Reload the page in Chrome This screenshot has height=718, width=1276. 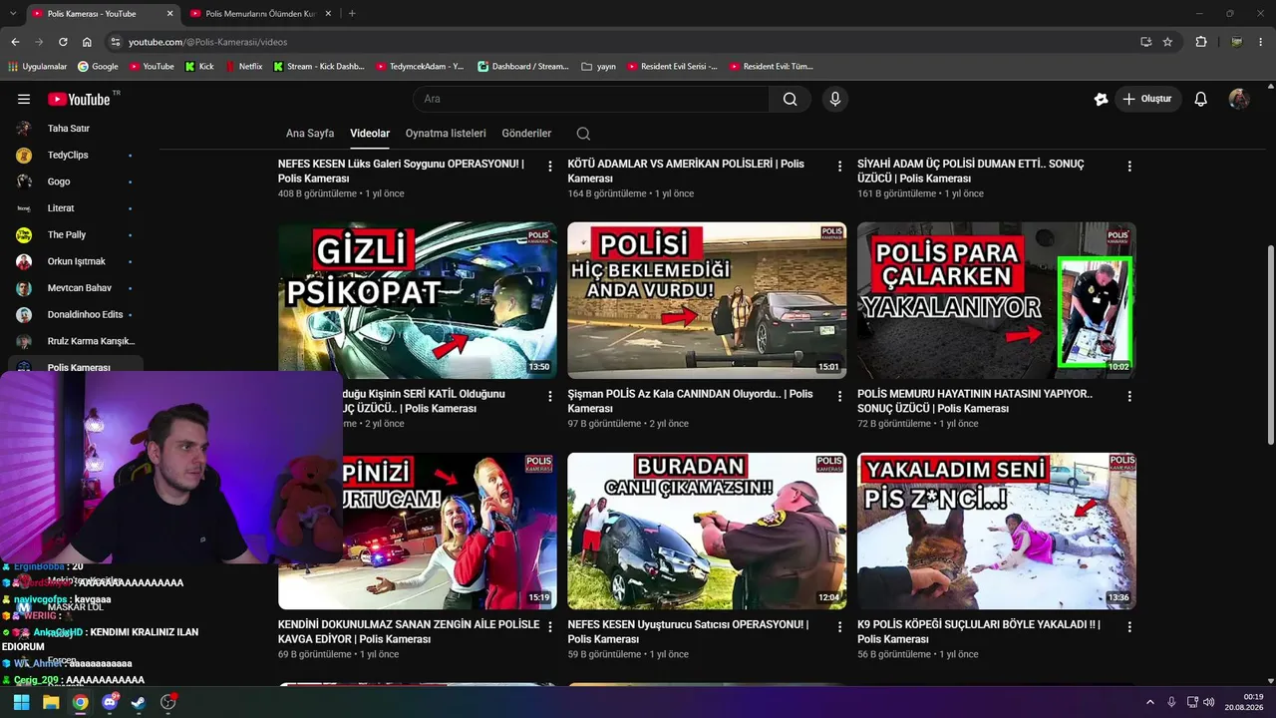[x=63, y=42]
